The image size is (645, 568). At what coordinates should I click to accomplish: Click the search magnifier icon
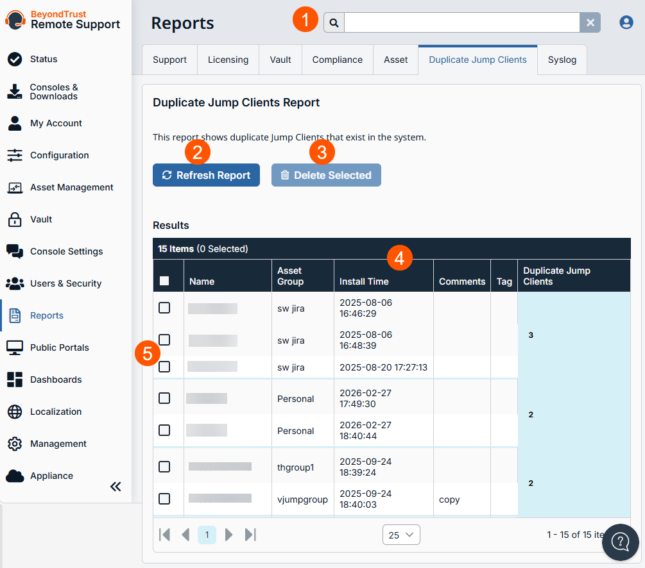coord(334,22)
